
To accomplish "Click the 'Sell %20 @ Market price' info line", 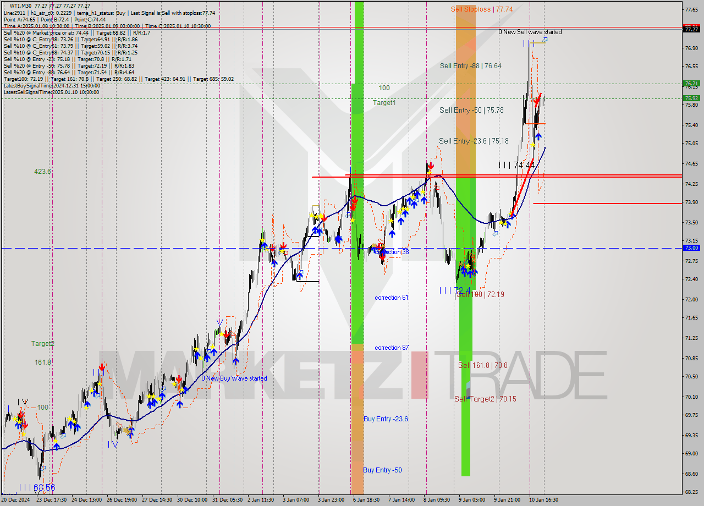I will 77,33.
